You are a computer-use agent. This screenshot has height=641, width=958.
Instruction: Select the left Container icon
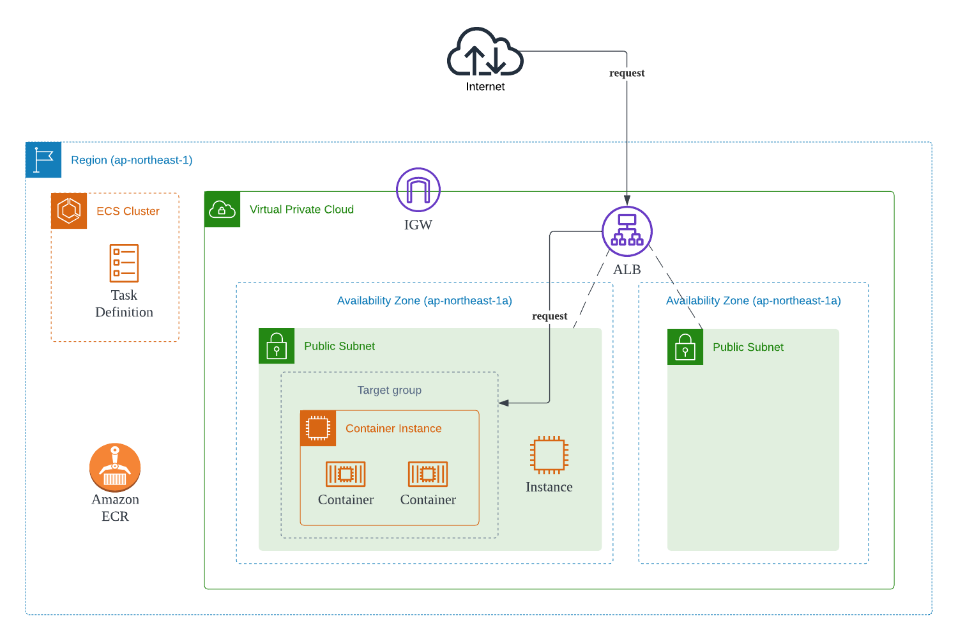pos(346,474)
